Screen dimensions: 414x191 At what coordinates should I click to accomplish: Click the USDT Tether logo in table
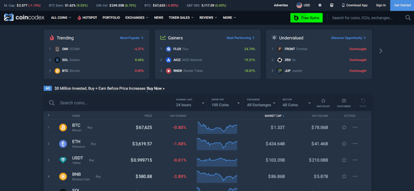point(63,160)
